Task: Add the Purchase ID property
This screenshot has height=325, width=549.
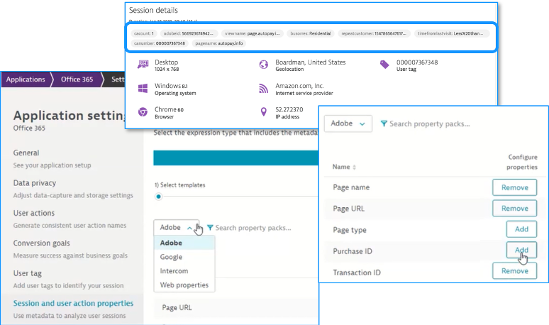Action: click(521, 250)
